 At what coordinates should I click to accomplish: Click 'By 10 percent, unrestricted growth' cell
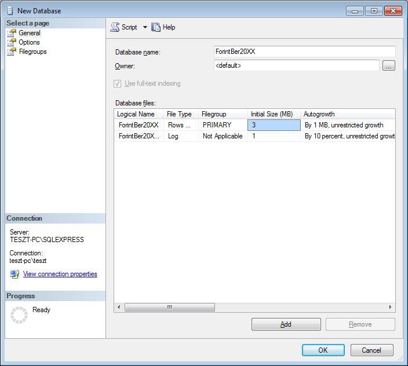pos(348,136)
